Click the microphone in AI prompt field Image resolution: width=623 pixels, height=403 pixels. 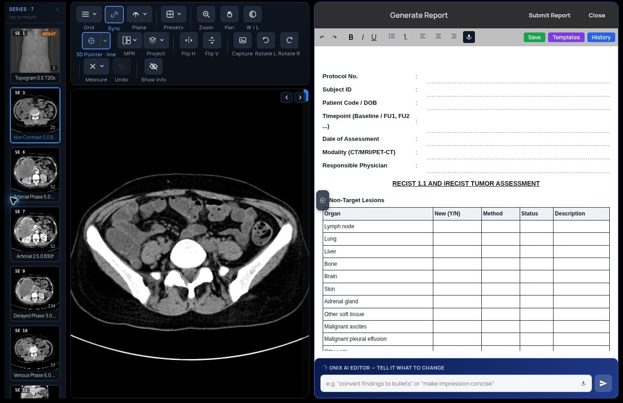click(583, 384)
